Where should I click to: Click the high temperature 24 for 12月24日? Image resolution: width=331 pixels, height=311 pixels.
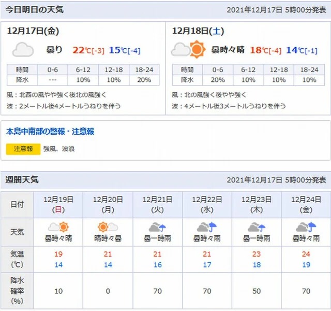point(306,254)
